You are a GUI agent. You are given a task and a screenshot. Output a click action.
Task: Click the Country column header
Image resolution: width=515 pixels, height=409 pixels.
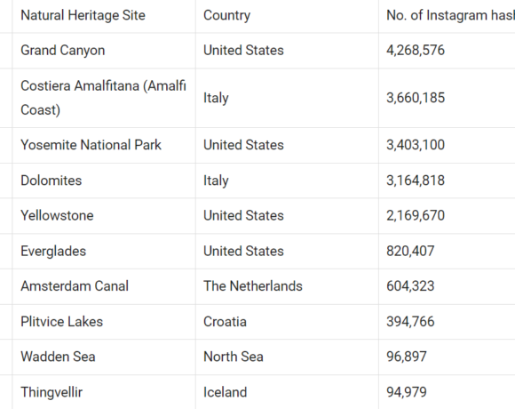click(287, 16)
